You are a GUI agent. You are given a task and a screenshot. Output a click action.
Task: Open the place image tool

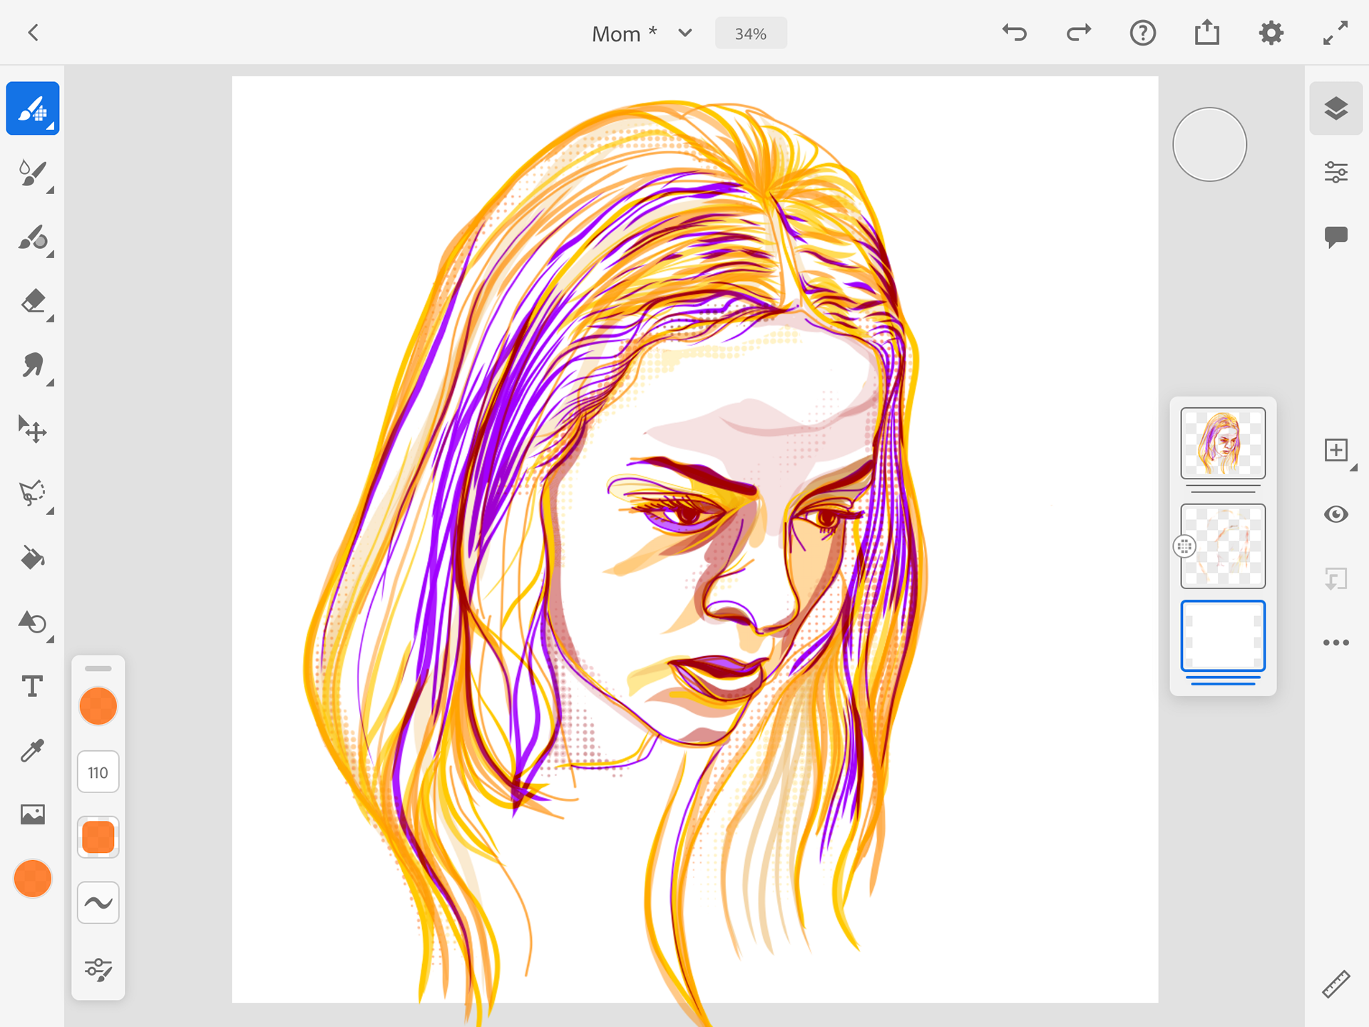point(33,814)
